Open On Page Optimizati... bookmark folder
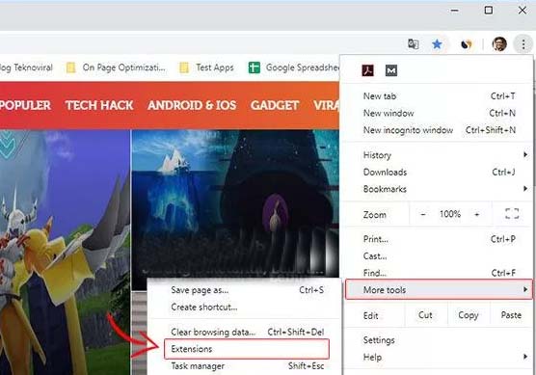 pyautogui.click(x=116, y=67)
